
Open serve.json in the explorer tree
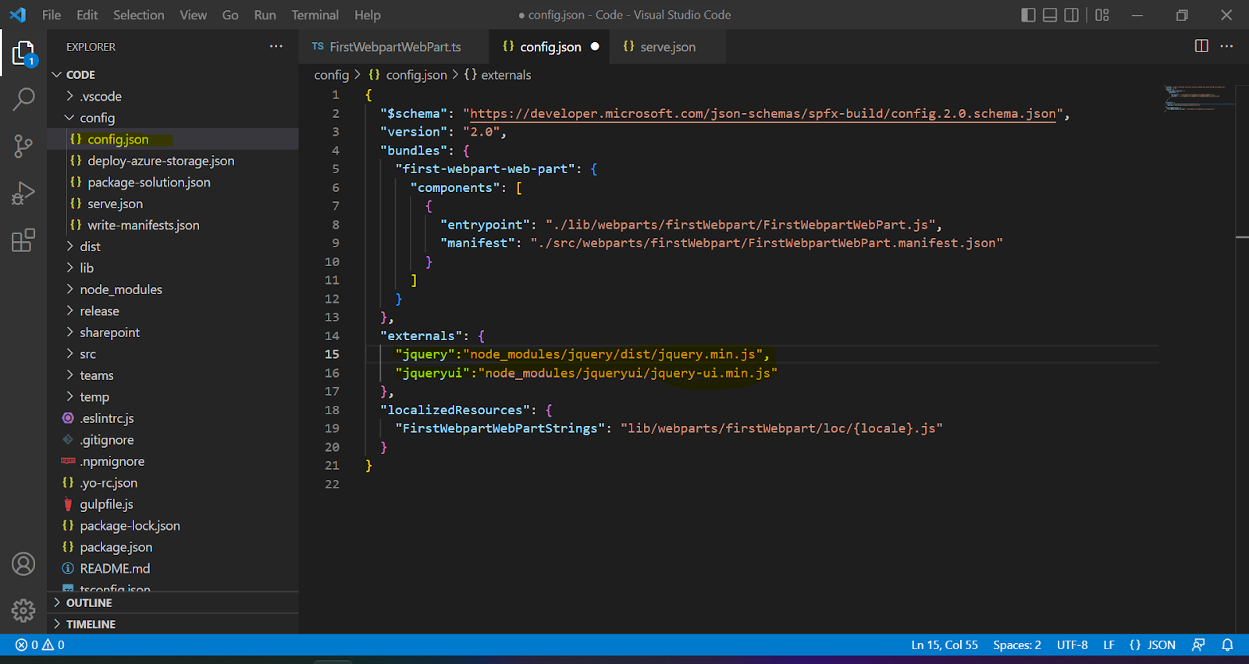coord(173,204)
